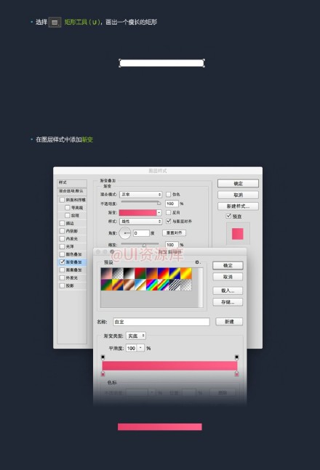Viewport: 320px width, 470px height.
Task: Choose the yellow-violet-orange-blue diagonal preset
Action: click(x=117, y=285)
